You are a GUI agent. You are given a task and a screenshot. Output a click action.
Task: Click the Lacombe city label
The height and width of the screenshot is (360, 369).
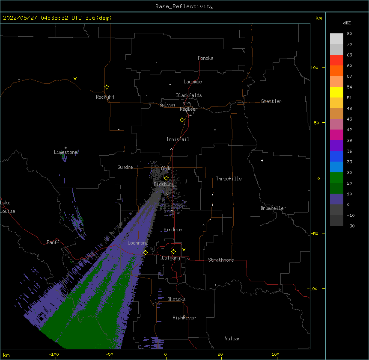tap(193, 82)
